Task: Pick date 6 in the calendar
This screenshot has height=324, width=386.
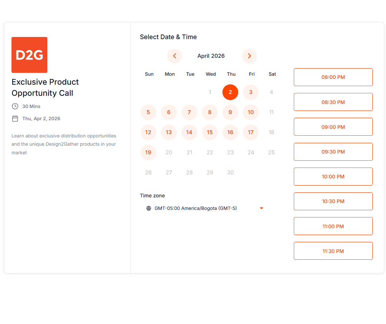Action: [169, 112]
